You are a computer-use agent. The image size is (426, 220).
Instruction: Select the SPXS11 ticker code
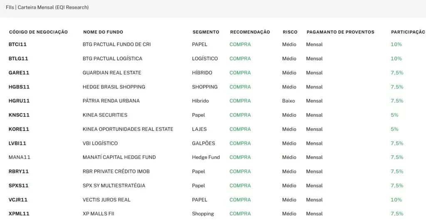point(18,186)
